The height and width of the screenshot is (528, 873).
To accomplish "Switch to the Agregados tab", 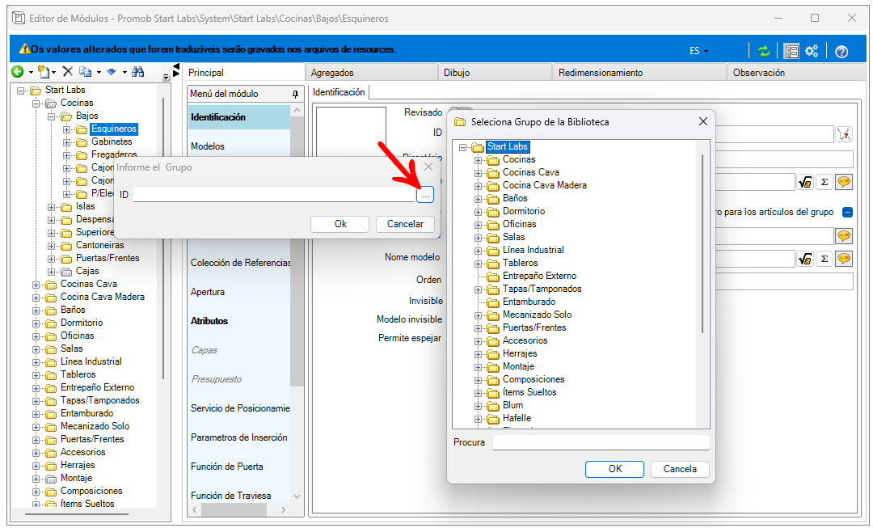I will (x=371, y=73).
